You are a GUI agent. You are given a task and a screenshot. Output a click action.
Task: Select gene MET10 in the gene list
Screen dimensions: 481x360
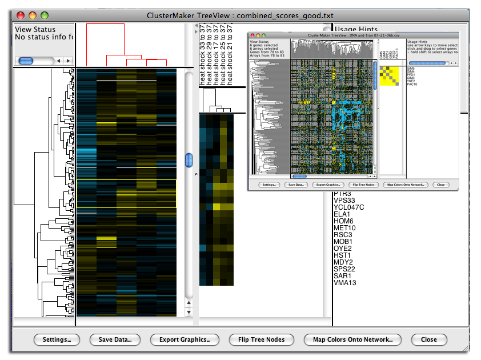coord(344,228)
